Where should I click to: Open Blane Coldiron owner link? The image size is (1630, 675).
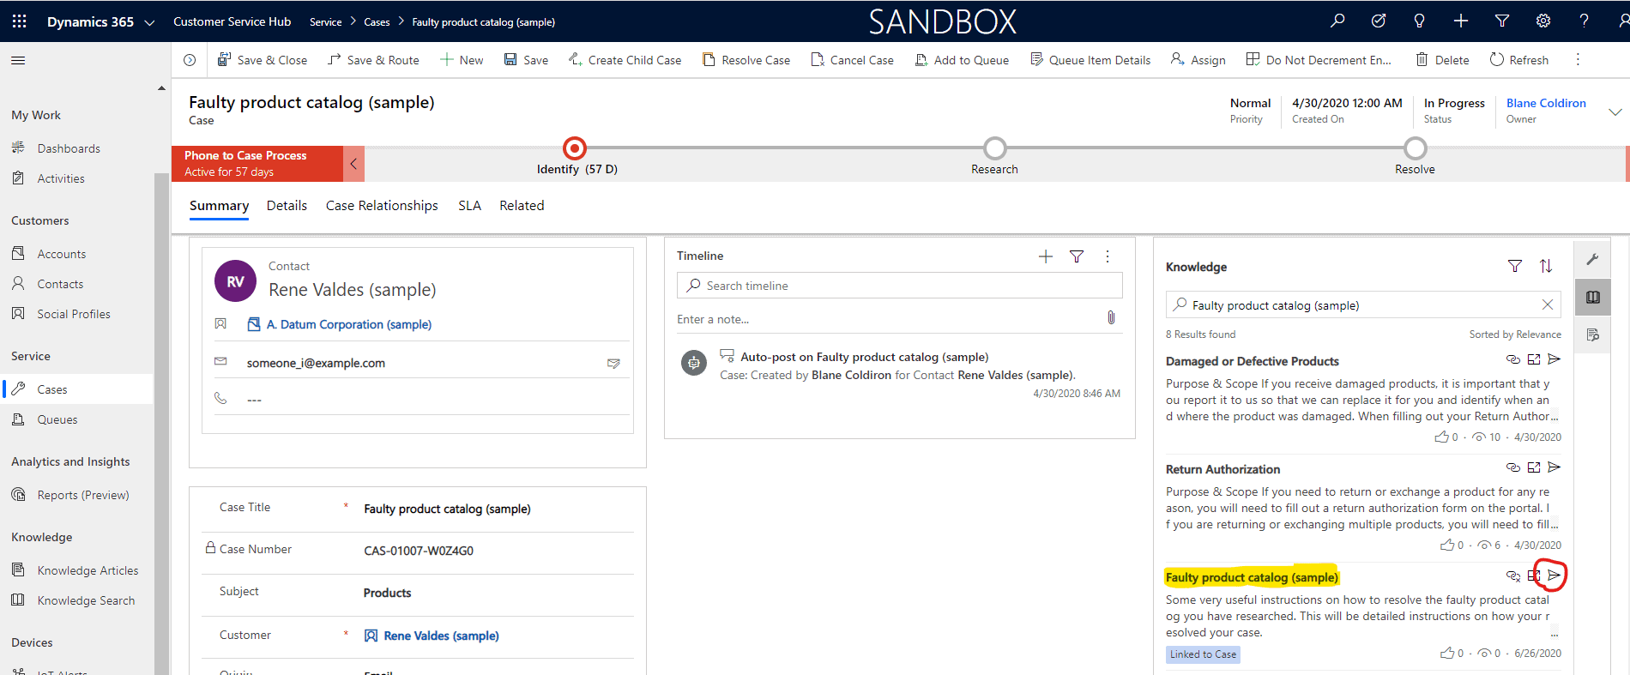pyautogui.click(x=1546, y=103)
